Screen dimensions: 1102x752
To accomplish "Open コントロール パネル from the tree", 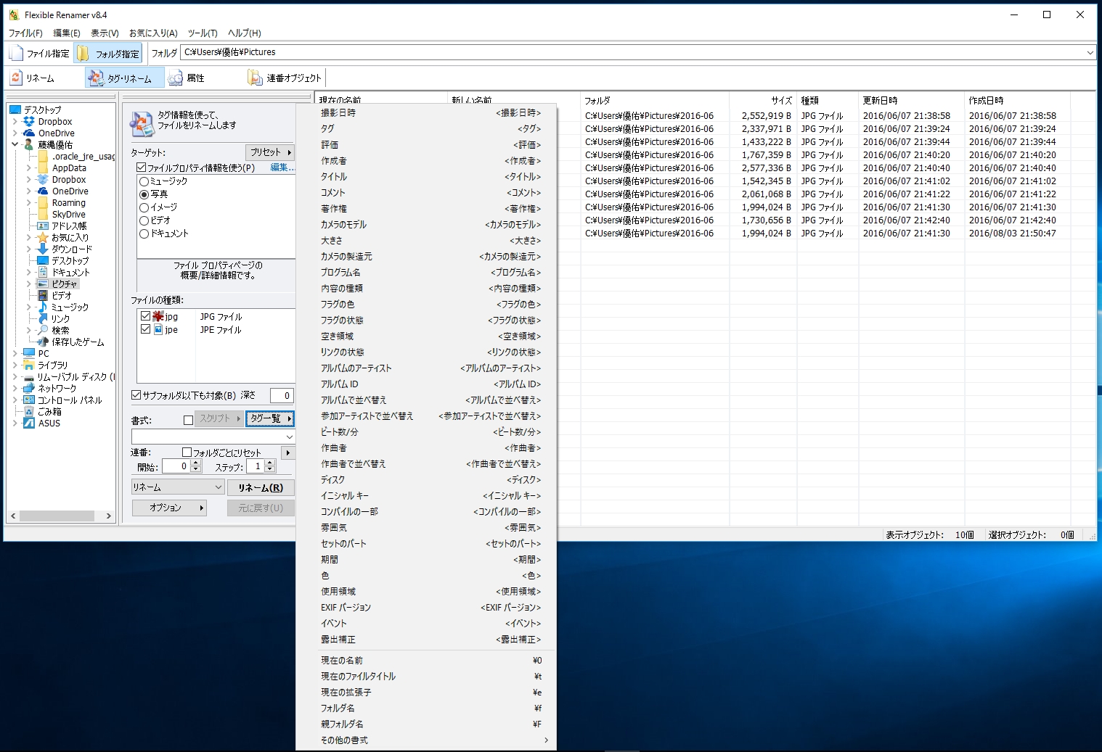I will pyautogui.click(x=70, y=400).
